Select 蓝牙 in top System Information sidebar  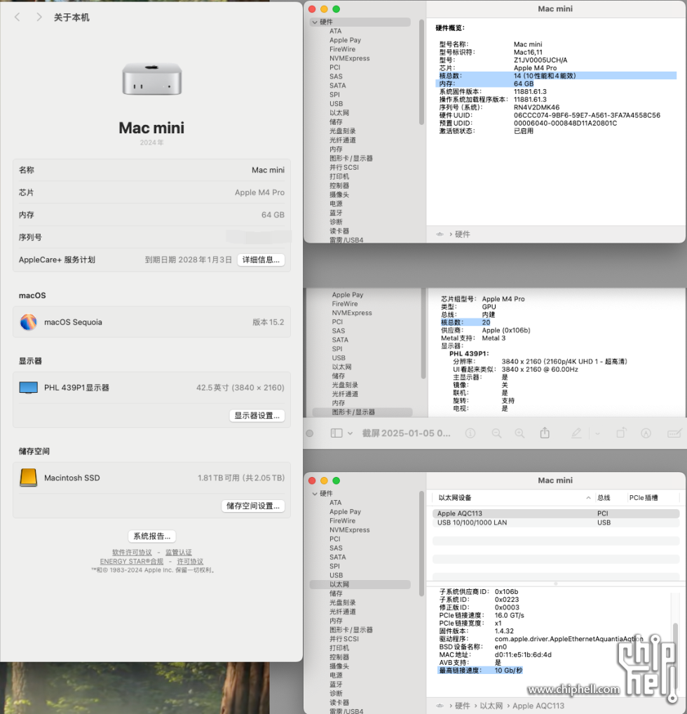(x=336, y=213)
